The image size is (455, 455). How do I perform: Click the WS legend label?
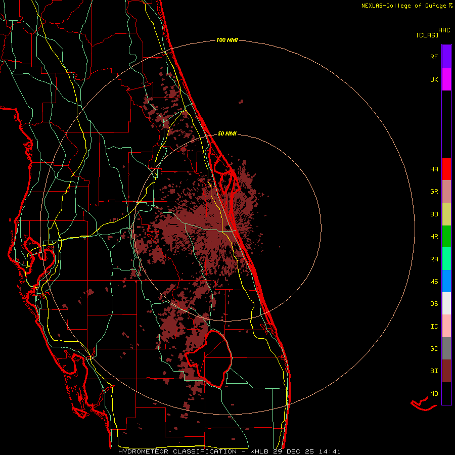coord(434,282)
